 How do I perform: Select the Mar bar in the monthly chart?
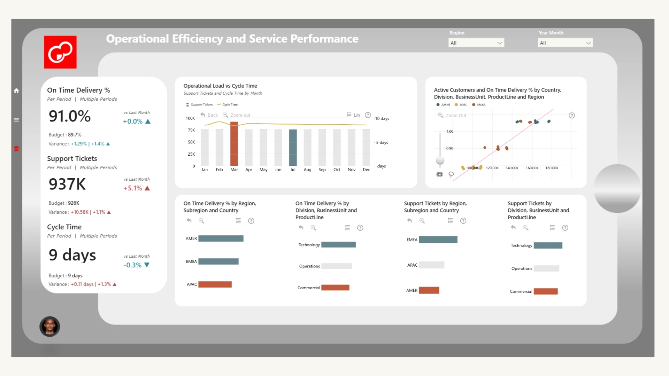[234, 143]
